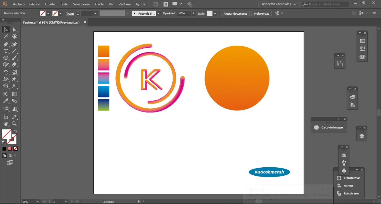Click the blue gradient swatch square
The height and width of the screenshot is (204, 381).
(x=104, y=92)
